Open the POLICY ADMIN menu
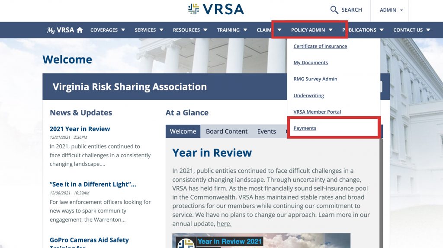Viewport: 443px width, 248px height. [311, 30]
